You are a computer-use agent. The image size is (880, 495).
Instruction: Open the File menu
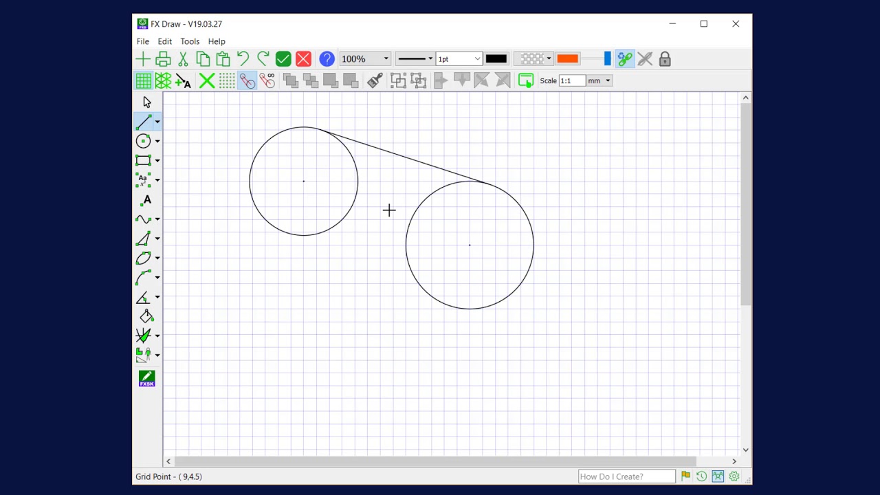142,41
